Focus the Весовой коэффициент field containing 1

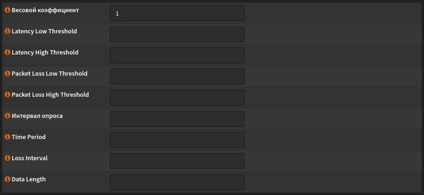[x=177, y=13]
